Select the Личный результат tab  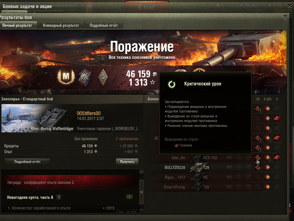click(17, 25)
